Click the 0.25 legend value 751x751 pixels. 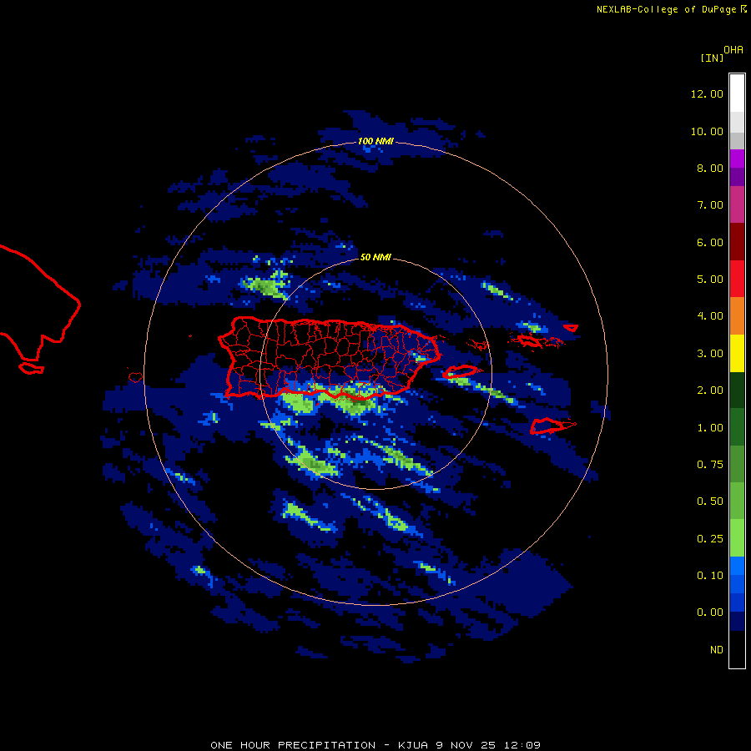tap(710, 539)
